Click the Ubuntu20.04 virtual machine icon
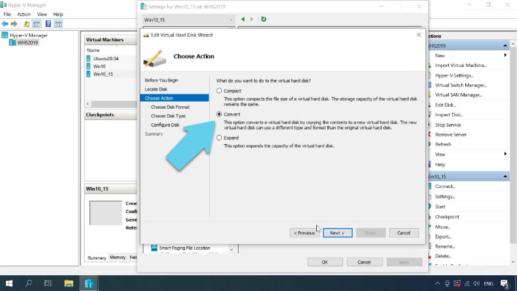 (x=89, y=58)
